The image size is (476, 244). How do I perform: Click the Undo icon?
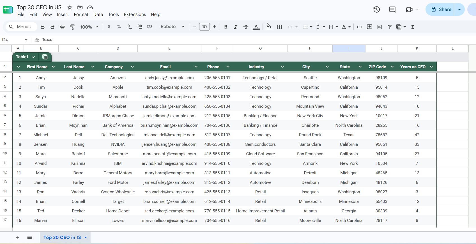43,27
